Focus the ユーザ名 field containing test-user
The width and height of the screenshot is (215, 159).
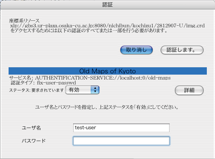tap(121, 128)
